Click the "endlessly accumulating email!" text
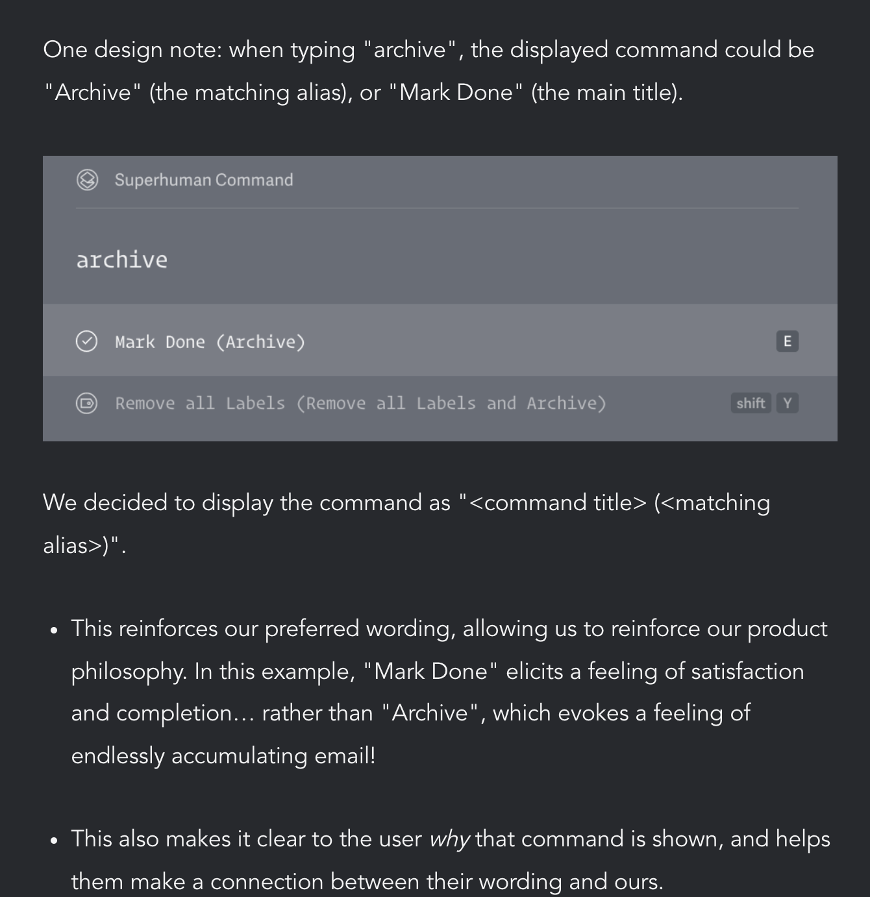 pyautogui.click(x=223, y=756)
